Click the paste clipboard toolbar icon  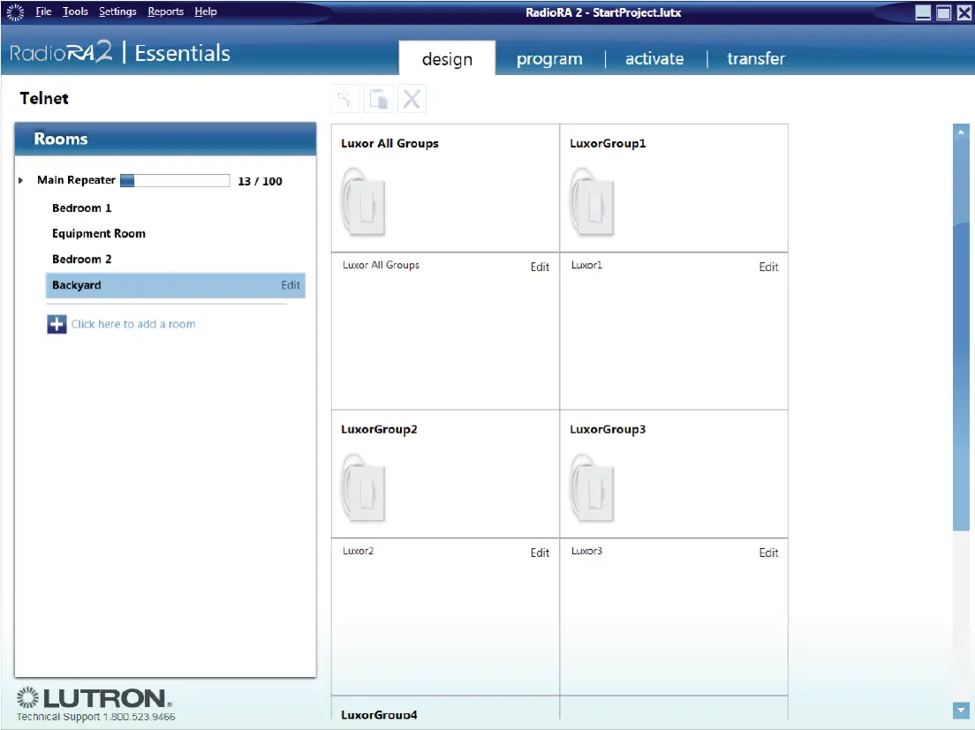(x=379, y=99)
